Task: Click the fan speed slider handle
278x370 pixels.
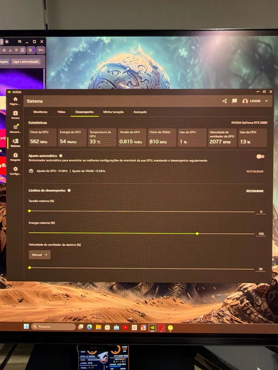Action: click(x=30, y=268)
